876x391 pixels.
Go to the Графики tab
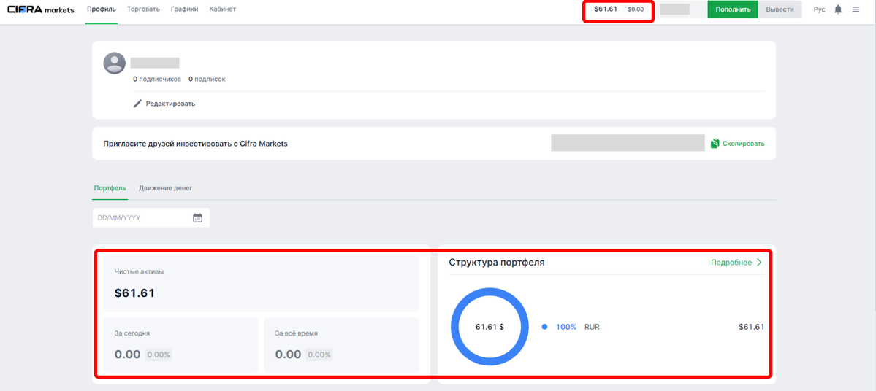point(184,9)
